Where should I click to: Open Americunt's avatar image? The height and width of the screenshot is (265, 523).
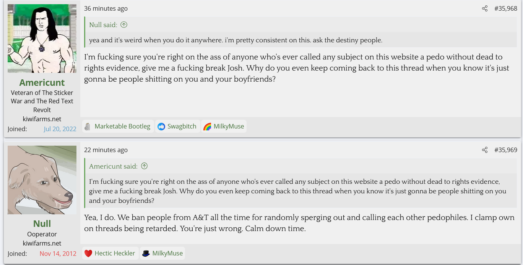(42, 39)
